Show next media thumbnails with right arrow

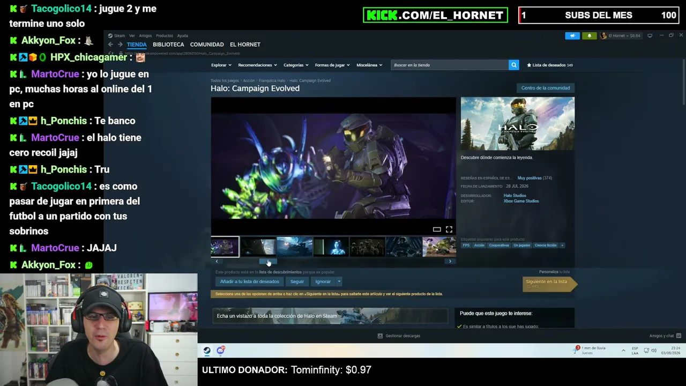point(450,262)
